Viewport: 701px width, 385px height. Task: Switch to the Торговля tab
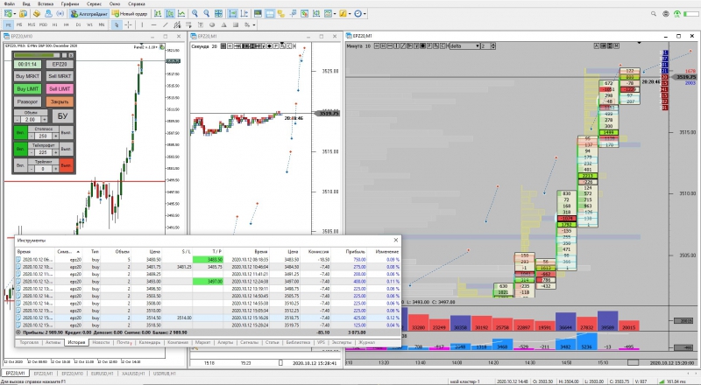click(x=29, y=343)
